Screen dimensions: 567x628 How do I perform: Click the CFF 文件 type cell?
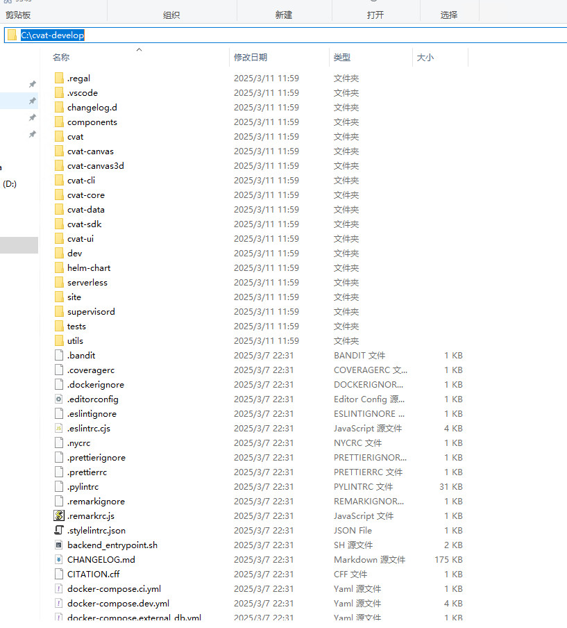(x=350, y=574)
